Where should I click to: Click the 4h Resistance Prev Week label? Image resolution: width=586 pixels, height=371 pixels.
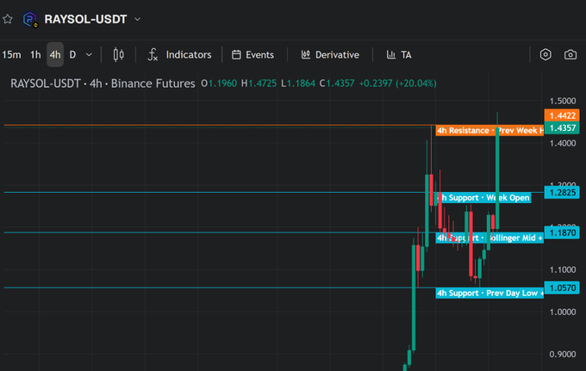point(489,131)
